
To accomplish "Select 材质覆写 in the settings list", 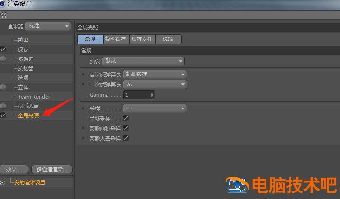I will pos(28,106).
